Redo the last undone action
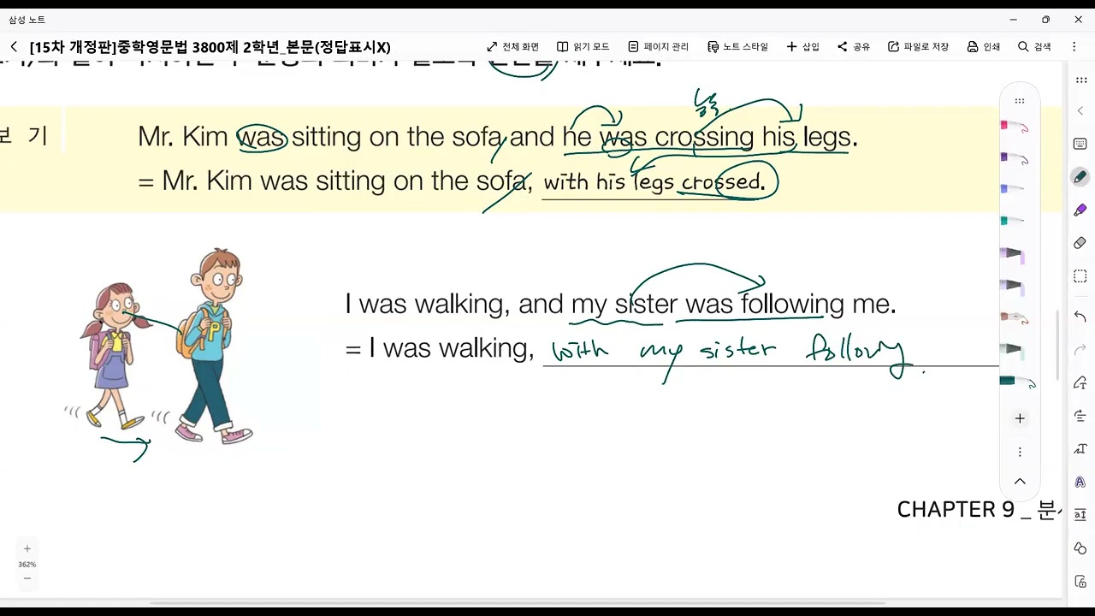Image resolution: width=1095 pixels, height=616 pixels. [x=1080, y=349]
